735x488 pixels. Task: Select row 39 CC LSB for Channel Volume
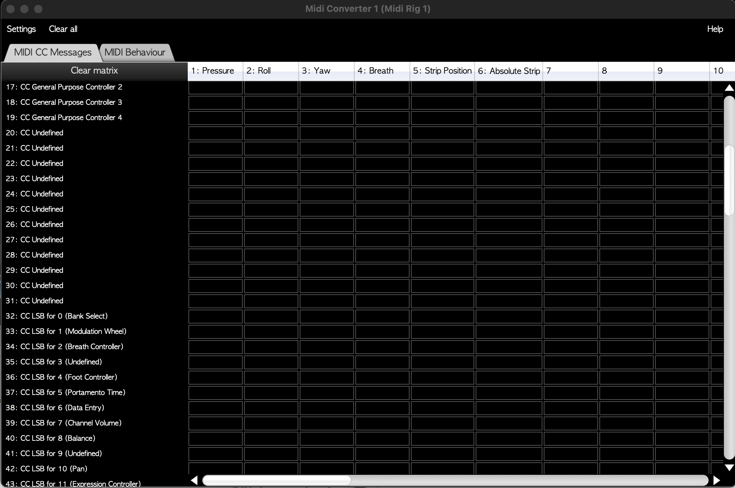point(64,423)
